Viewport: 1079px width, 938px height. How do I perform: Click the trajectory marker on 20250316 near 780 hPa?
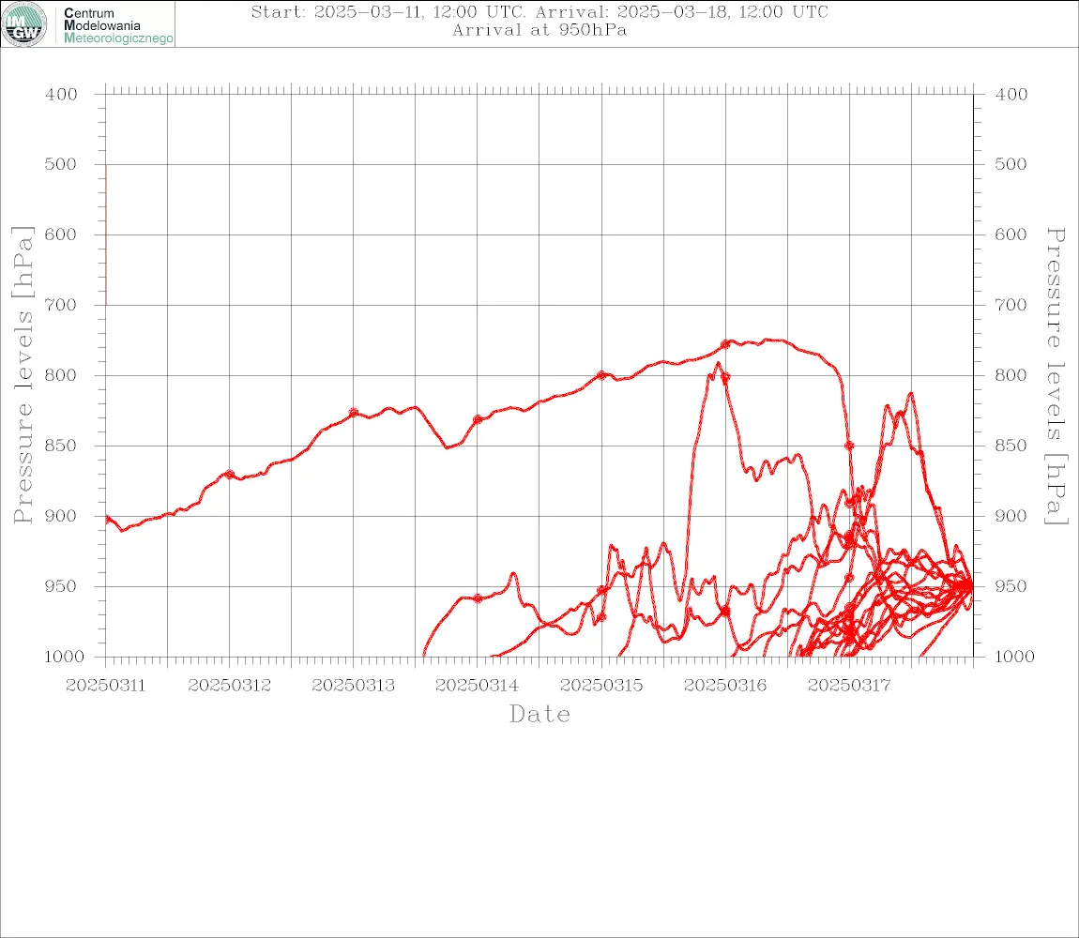[725, 345]
